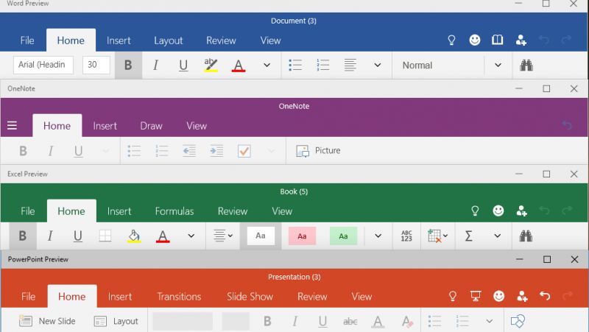Toggle Strikethrough abc in PowerPoint ribbon

pos(350,322)
